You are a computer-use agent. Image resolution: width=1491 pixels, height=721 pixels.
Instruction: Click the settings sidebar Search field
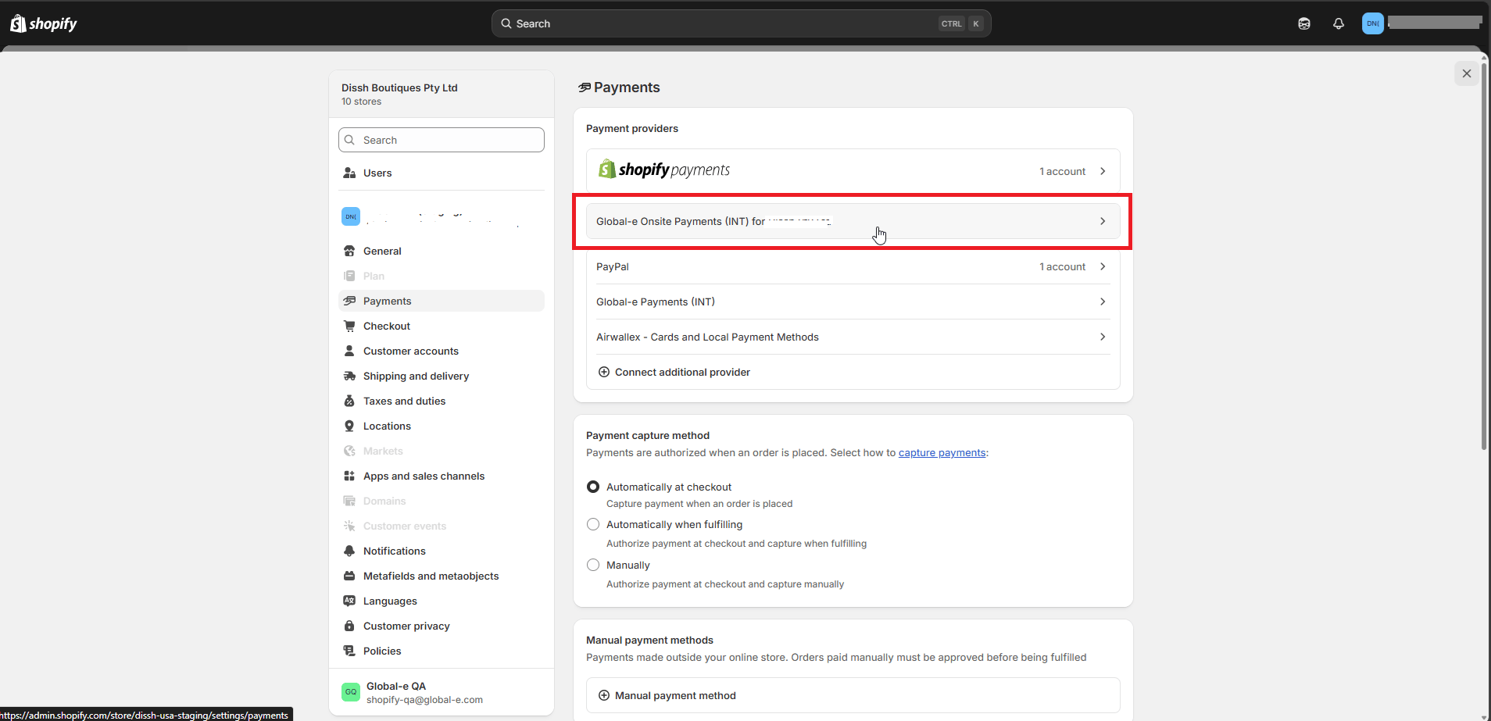click(x=442, y=140)
